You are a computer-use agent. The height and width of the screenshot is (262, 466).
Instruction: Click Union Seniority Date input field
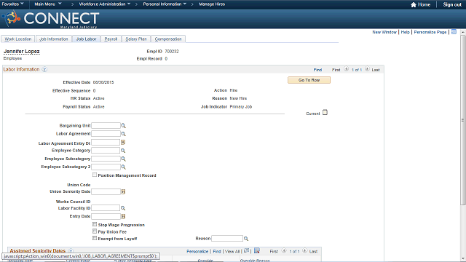click(106, 192)
